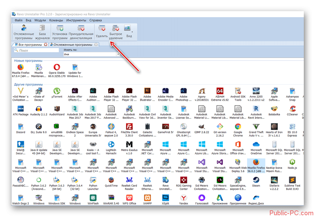Select the Steam program icon
Screen dimensions: 315x217
pos(256,182)
